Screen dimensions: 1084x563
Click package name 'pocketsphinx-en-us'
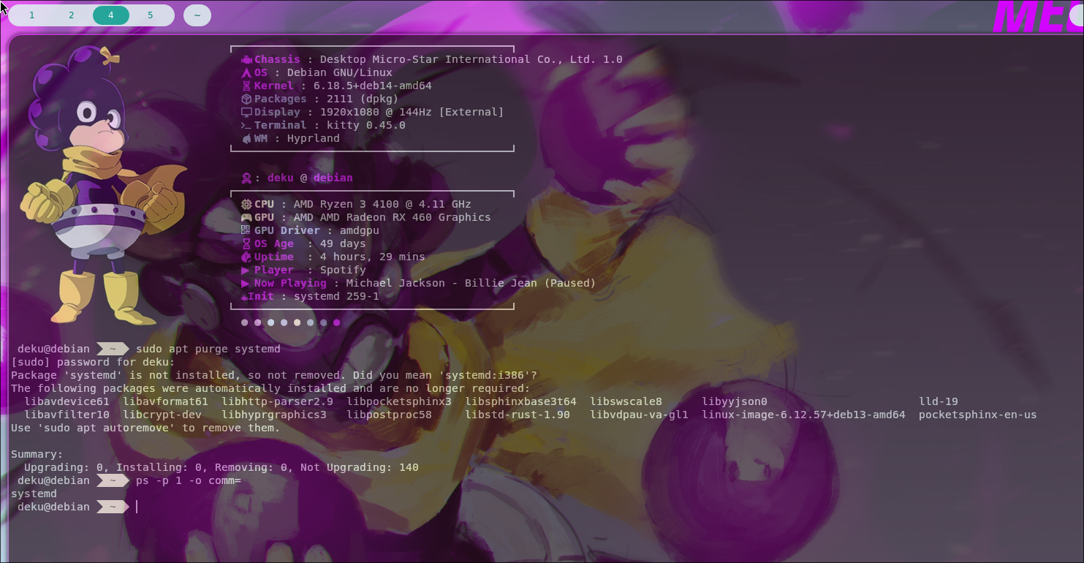[978, 415]
